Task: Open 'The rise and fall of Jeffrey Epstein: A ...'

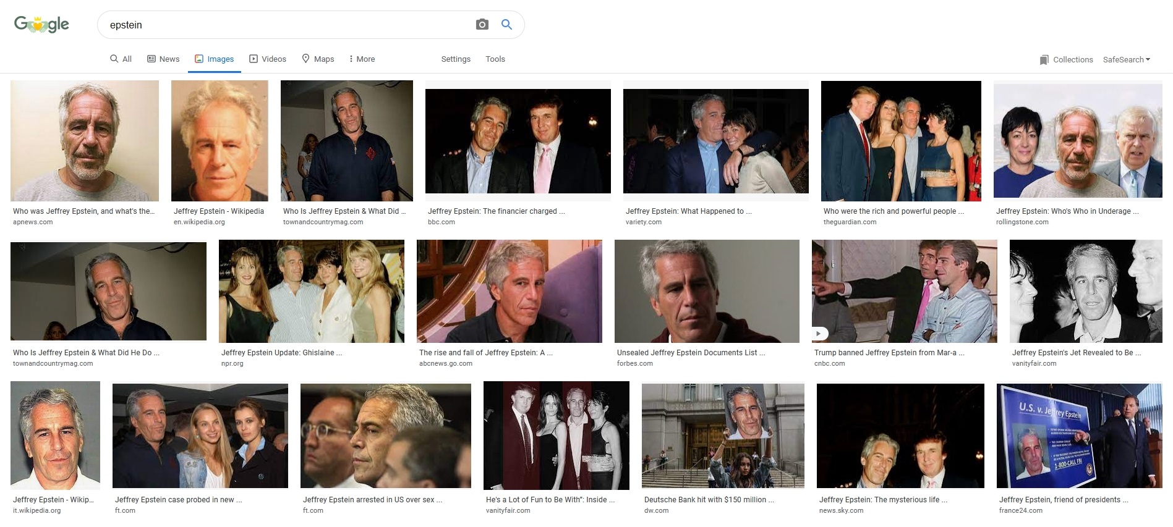Action: (486, 353)
